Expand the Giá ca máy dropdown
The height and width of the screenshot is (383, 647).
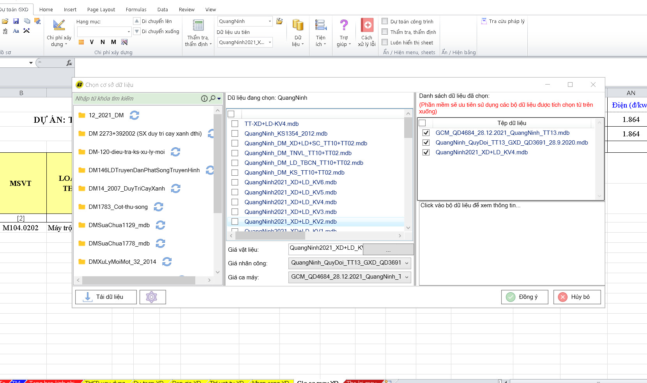(x=407, y=277)
